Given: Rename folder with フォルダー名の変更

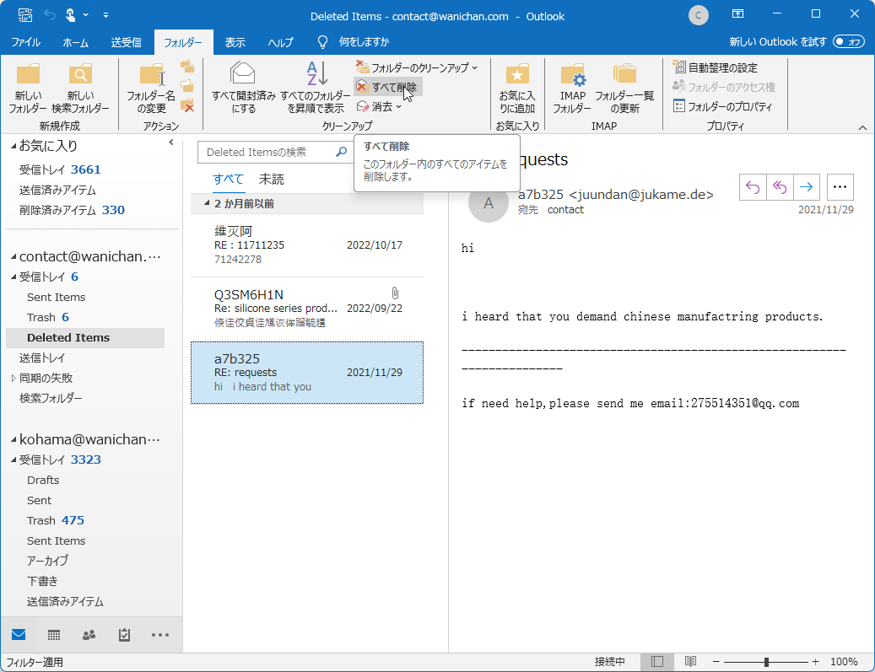Looking at the screenshot, I should tap(151, 89).
